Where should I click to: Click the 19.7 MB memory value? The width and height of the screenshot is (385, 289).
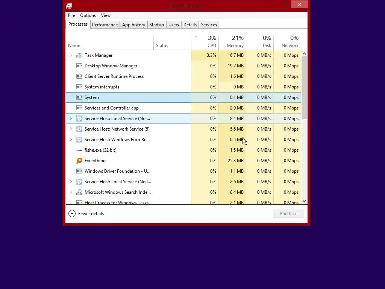(x=236, y=66)
